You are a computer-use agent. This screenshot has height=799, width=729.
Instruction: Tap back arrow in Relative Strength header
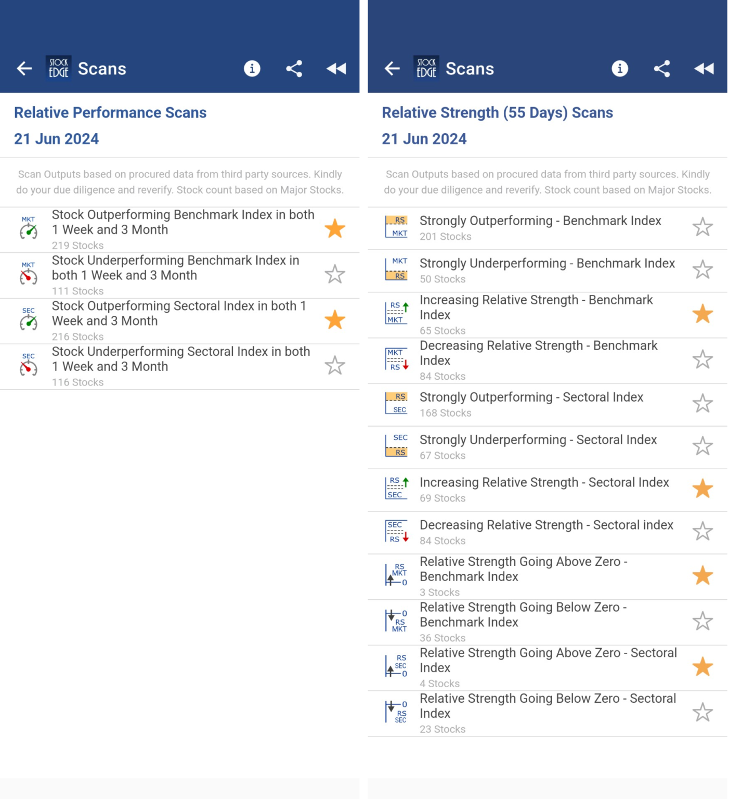(x=392, y=69)
